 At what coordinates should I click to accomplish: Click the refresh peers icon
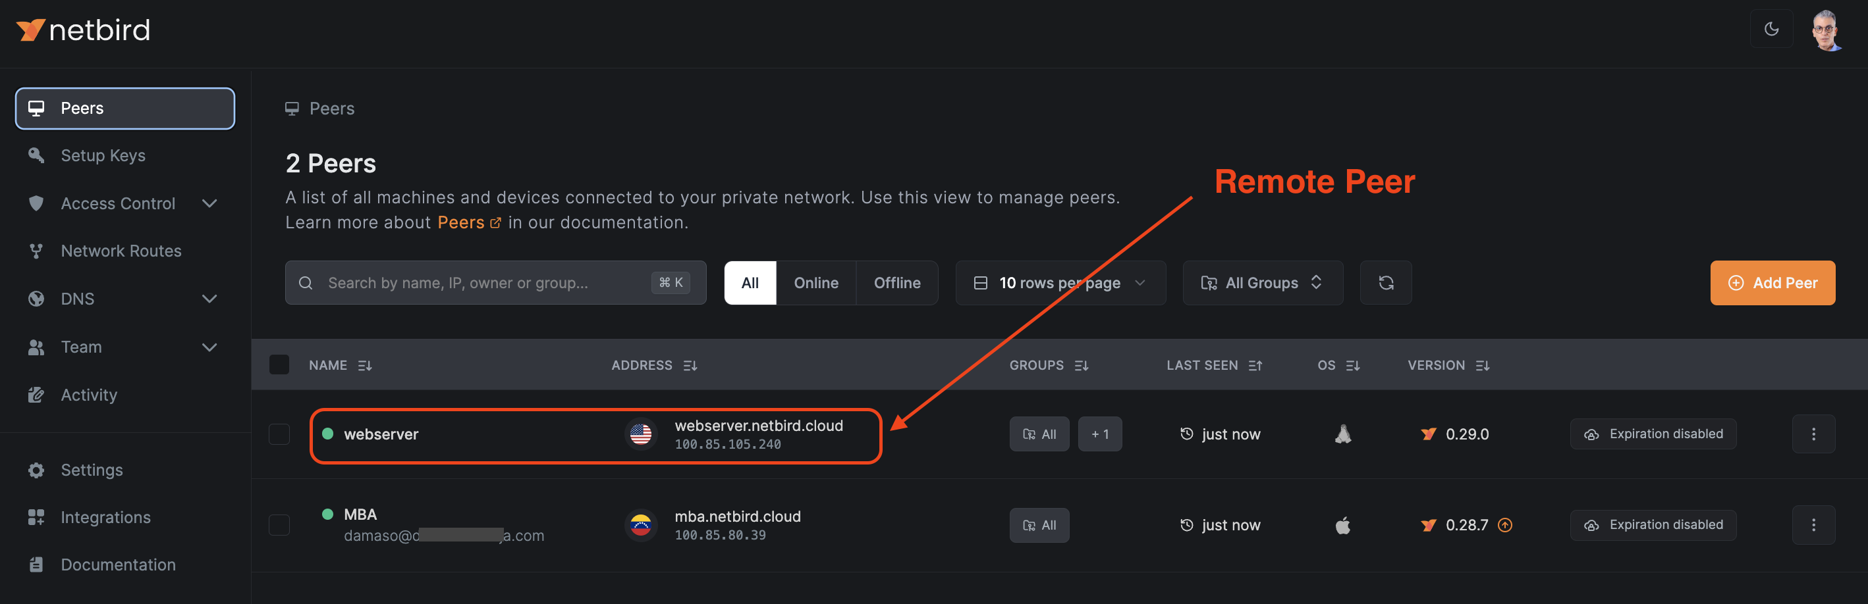1386,282
